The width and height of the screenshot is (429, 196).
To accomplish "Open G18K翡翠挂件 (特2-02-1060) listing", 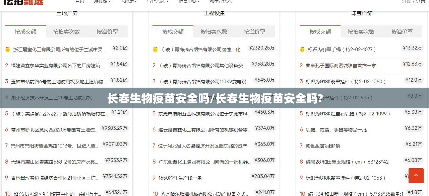I will tap(346, 82).
